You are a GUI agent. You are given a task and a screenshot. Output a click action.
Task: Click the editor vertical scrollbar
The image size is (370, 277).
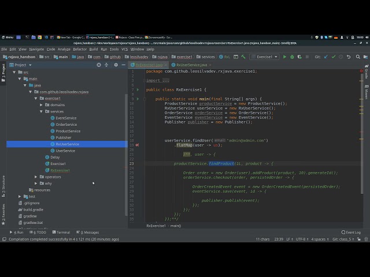click(361, 133)
